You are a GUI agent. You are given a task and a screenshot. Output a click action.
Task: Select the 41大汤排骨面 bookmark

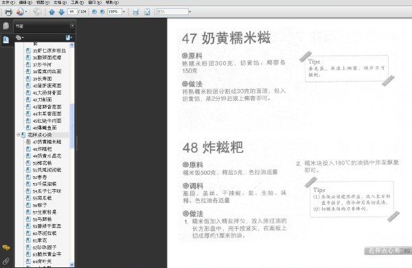pyautogui.click(x=47, y=93)
